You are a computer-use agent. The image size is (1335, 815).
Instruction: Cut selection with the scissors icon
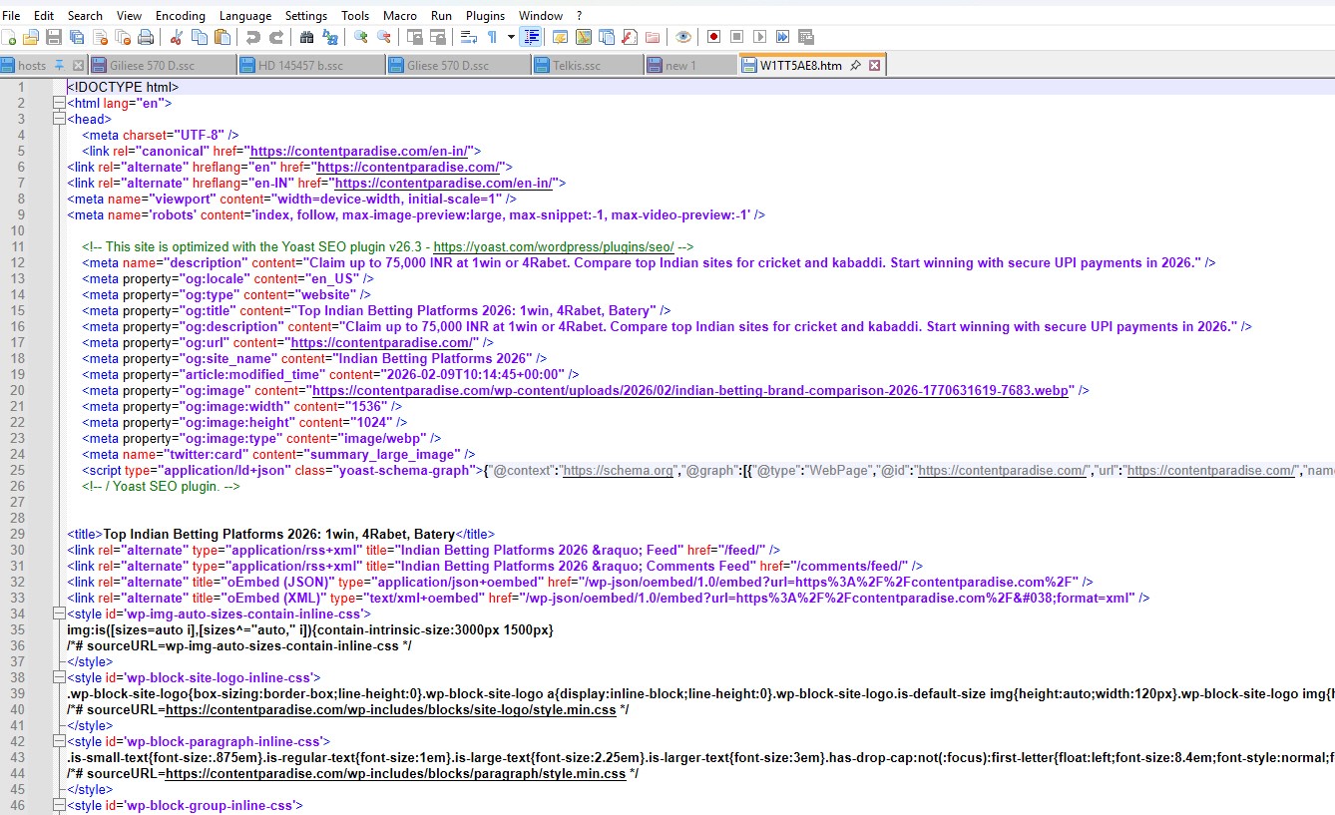coord(177,37)
